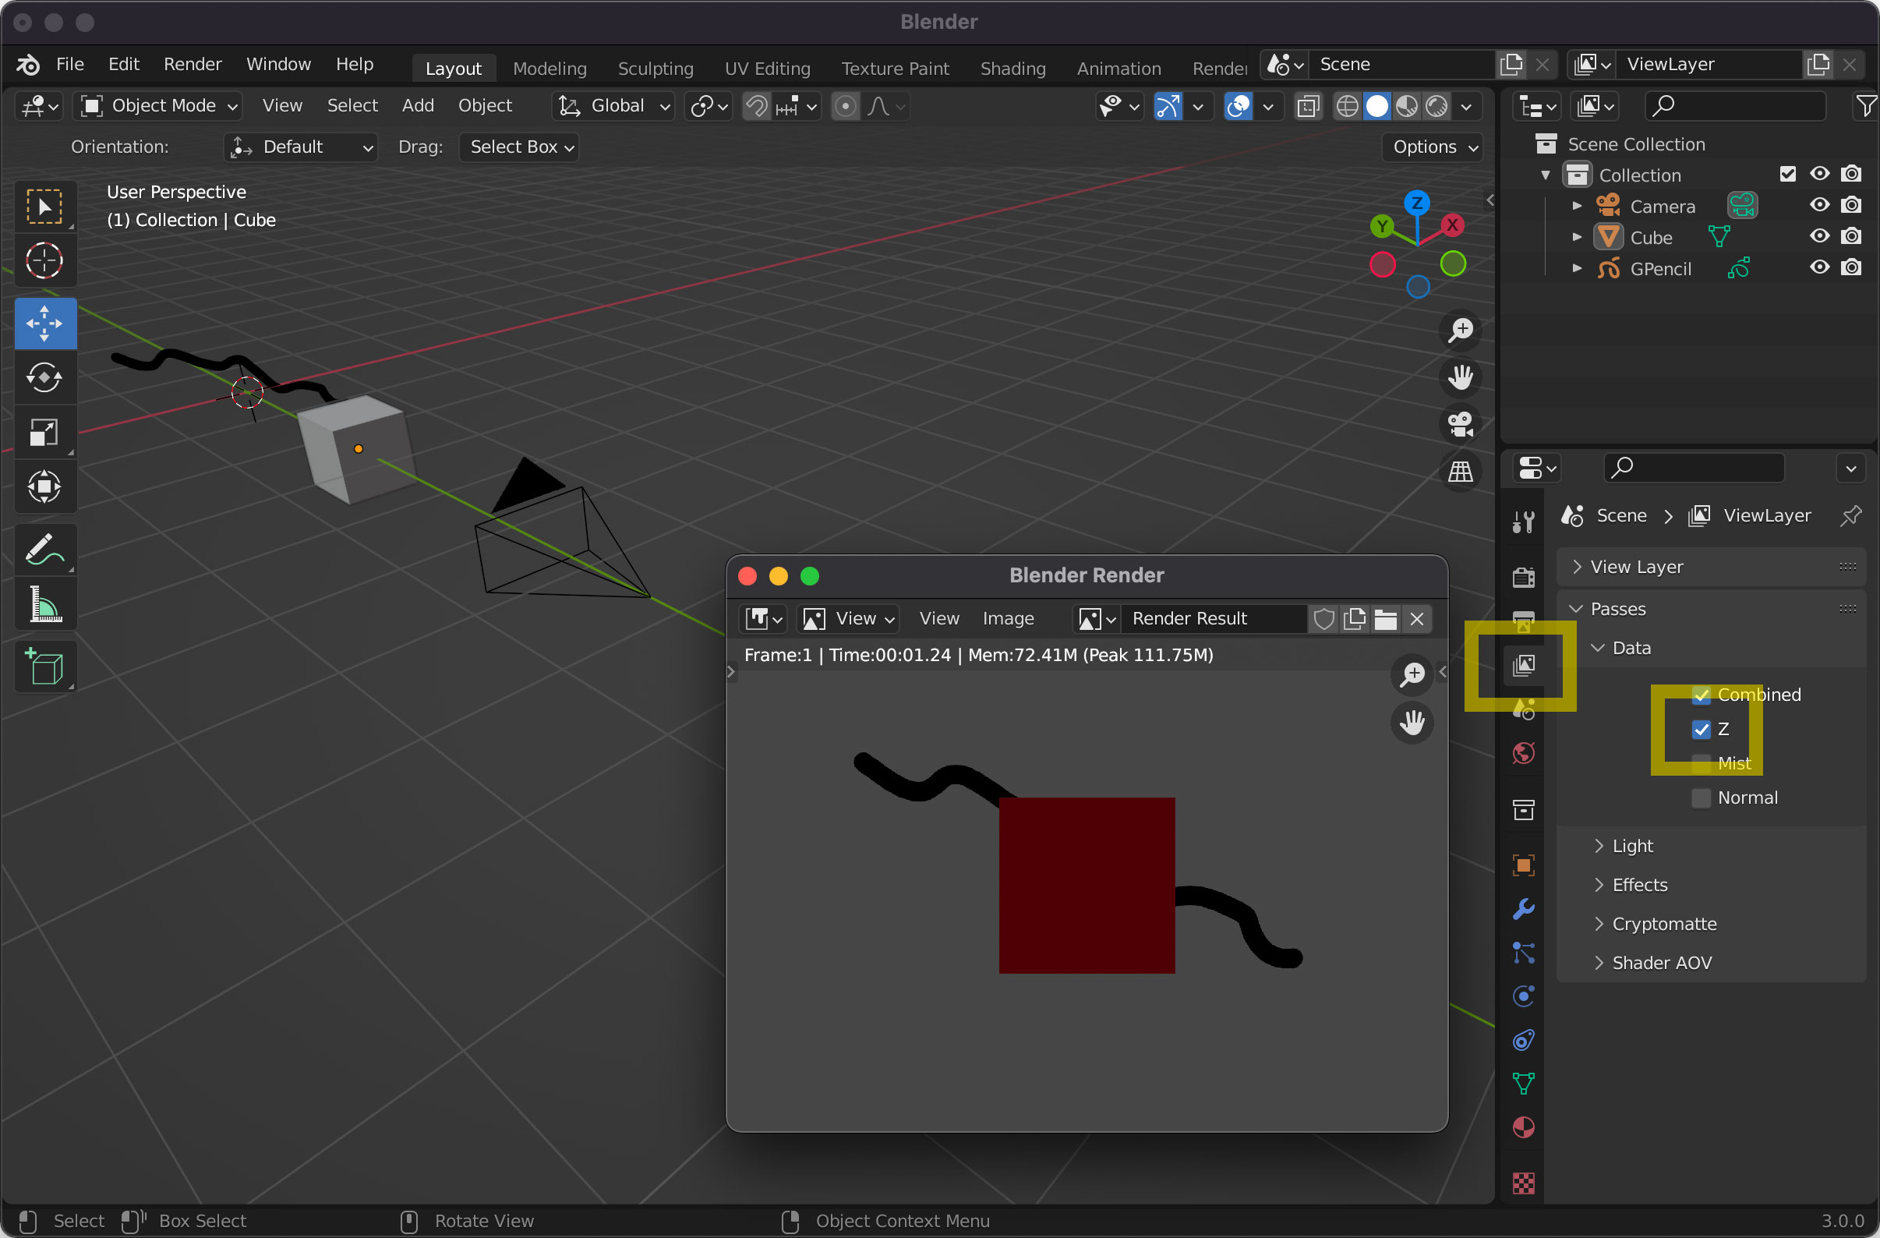Open Image menu in render window

coord(1007,618)
